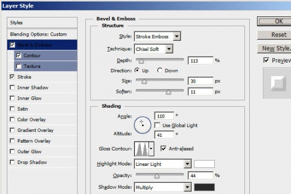Click the New Style button
Image resolution: width=291 pixels, height=194 pixels.
(274, 48)
